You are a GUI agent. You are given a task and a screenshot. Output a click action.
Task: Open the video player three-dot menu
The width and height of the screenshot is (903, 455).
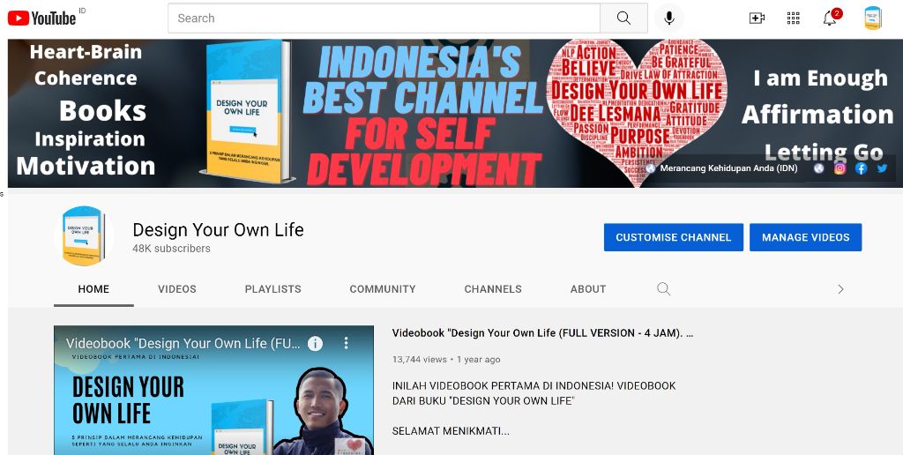346,343
